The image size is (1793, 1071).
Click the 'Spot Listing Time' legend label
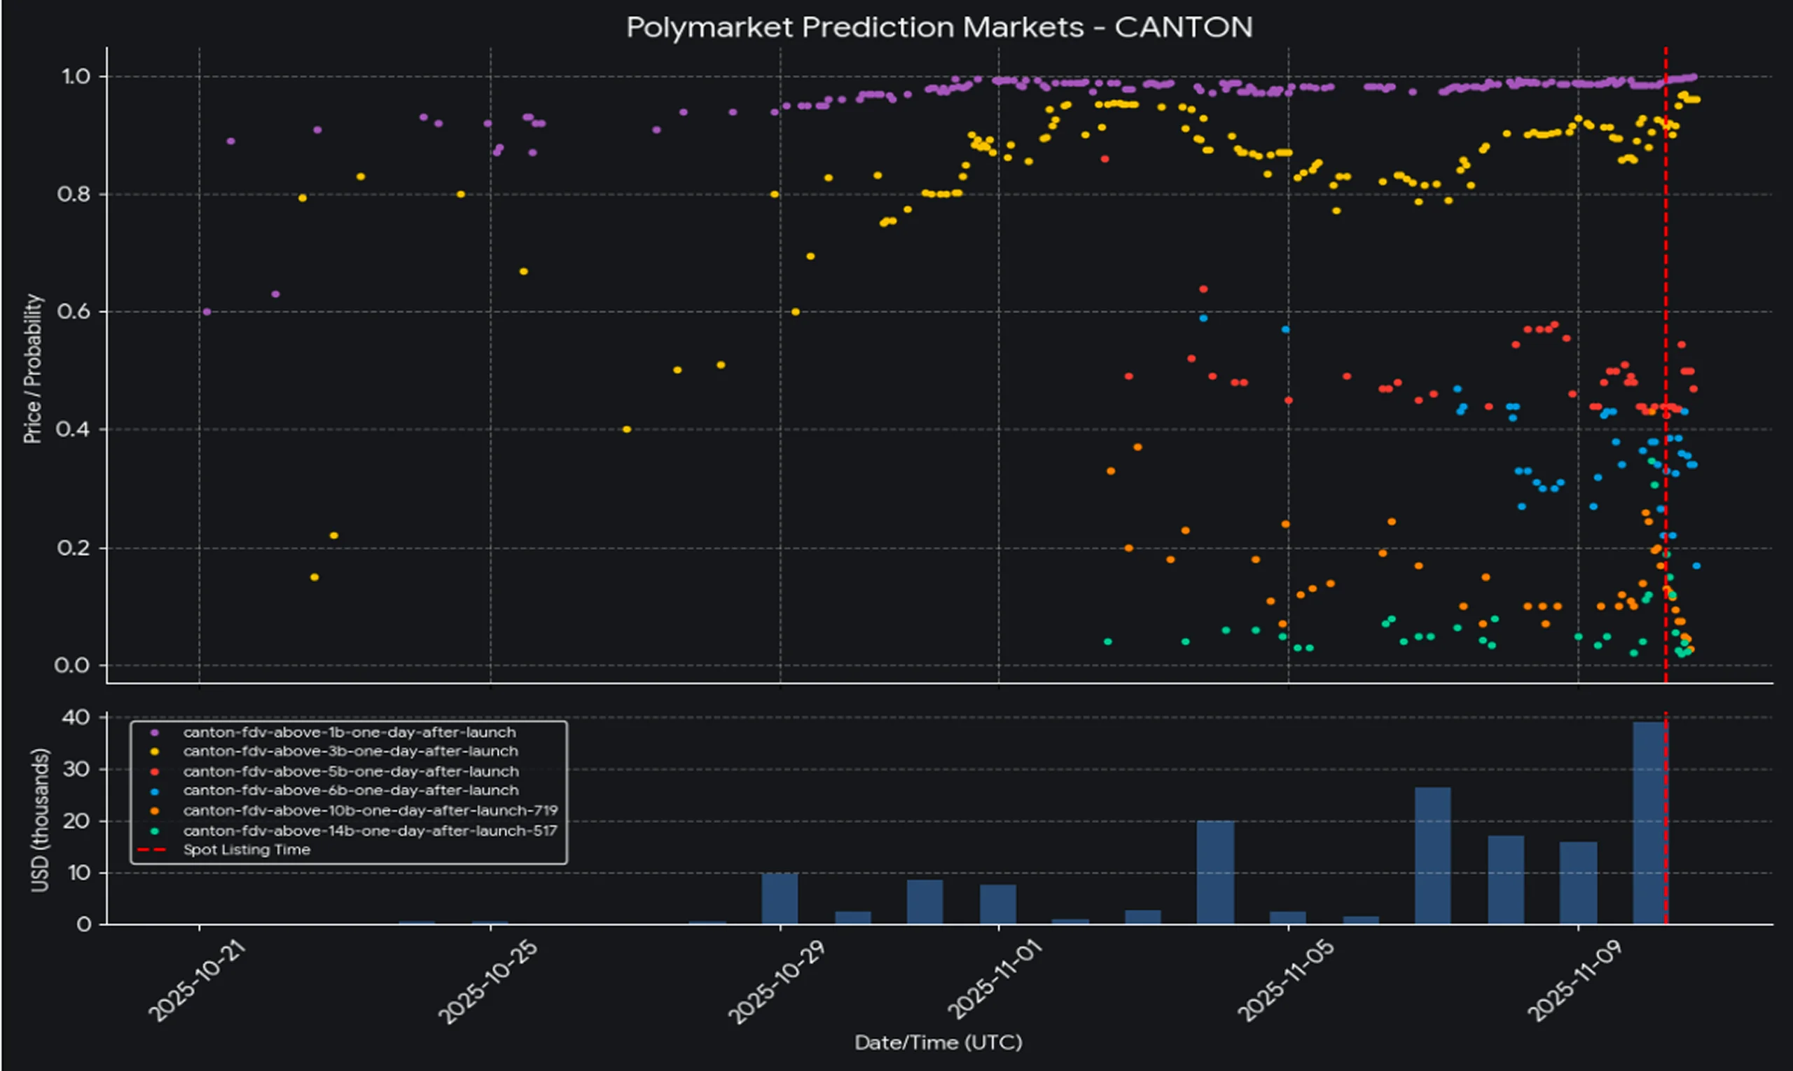[247, 850]
